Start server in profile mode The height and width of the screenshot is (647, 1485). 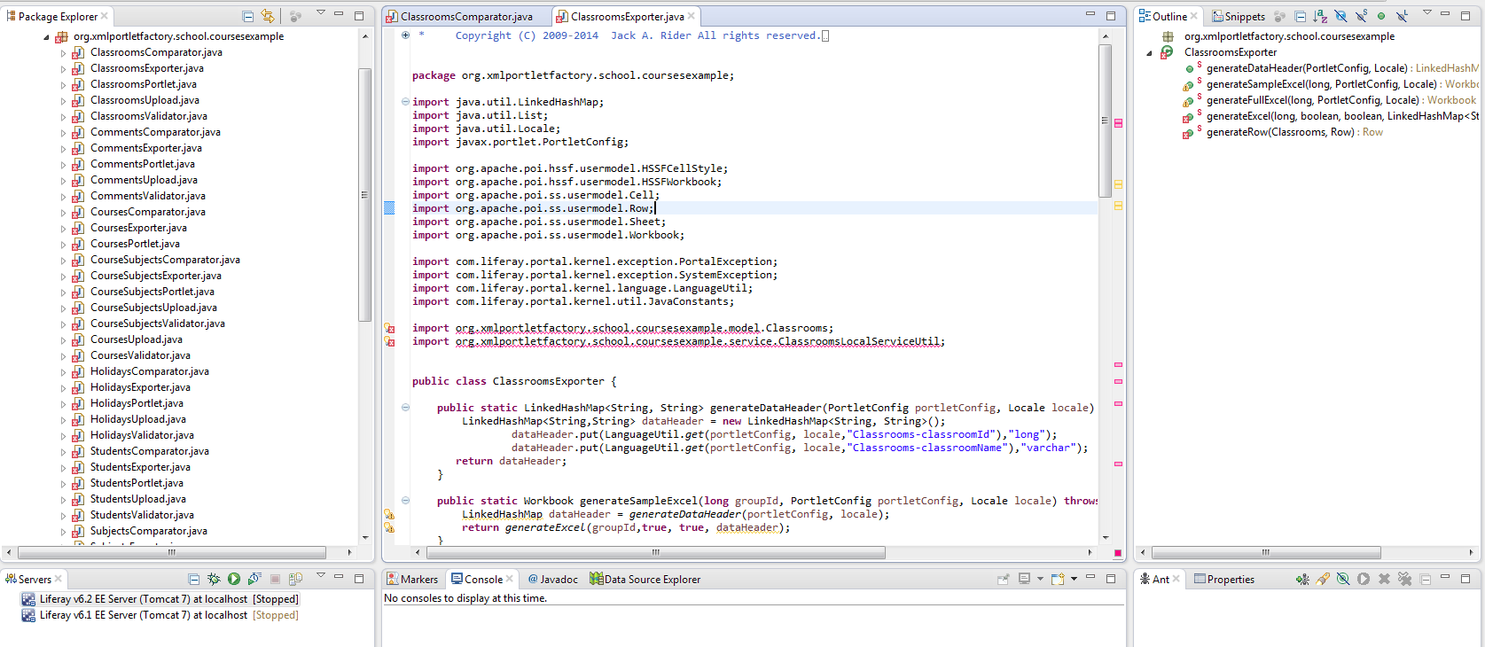254,579
